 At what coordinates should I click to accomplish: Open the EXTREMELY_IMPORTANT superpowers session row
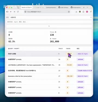49,65
